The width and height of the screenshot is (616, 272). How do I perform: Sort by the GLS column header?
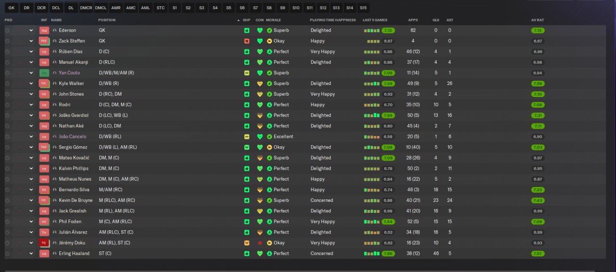[x=436, y=20]
